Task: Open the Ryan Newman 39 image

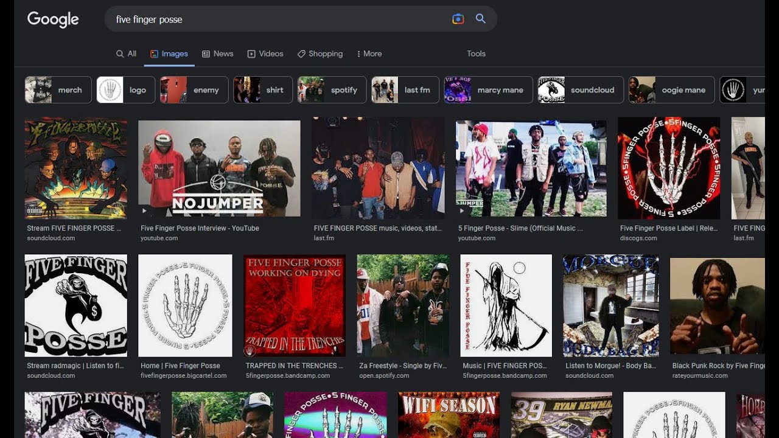Action: (x=562, y=415)
